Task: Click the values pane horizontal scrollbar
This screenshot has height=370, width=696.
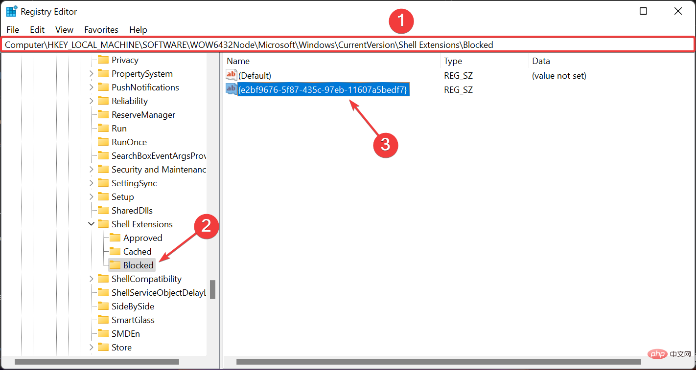Action: tap(439, 362)
